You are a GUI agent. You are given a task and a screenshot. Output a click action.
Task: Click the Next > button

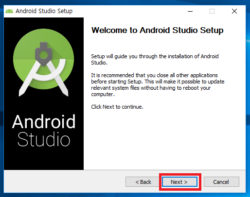179,182
